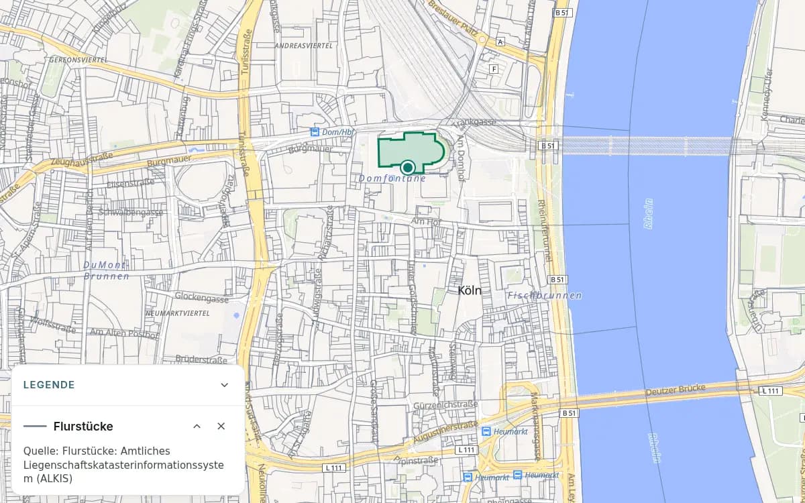The width and height of the screenshot is (805, 503).
Task: Click the Flurstücke line symbol swatch
Action: click(x=35, y=427)
